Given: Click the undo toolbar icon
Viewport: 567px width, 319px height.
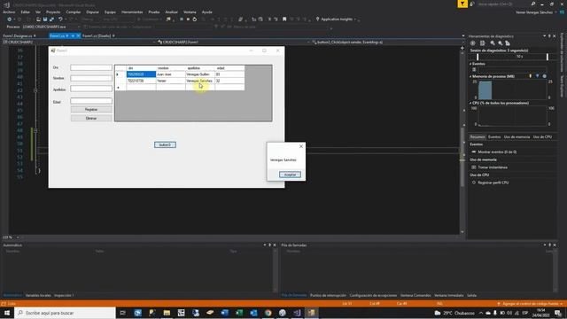Looking at the screenshot, I should 60,19.
